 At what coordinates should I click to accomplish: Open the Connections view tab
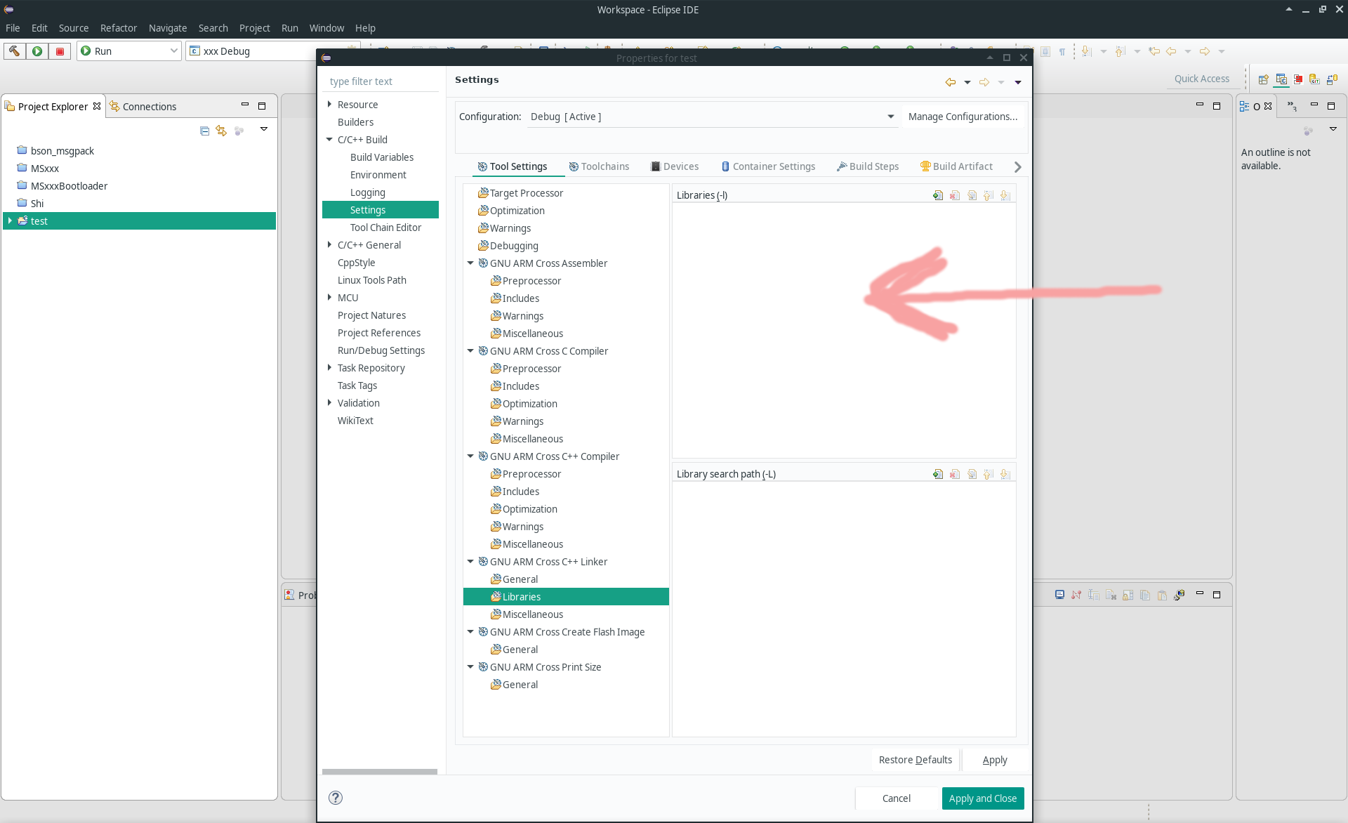tap(143, 106)
